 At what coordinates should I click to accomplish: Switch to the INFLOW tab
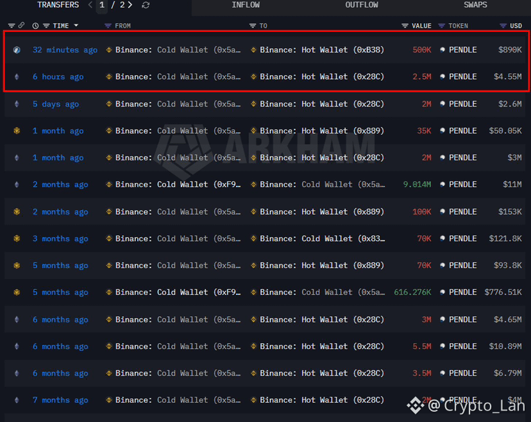[246, 5]
